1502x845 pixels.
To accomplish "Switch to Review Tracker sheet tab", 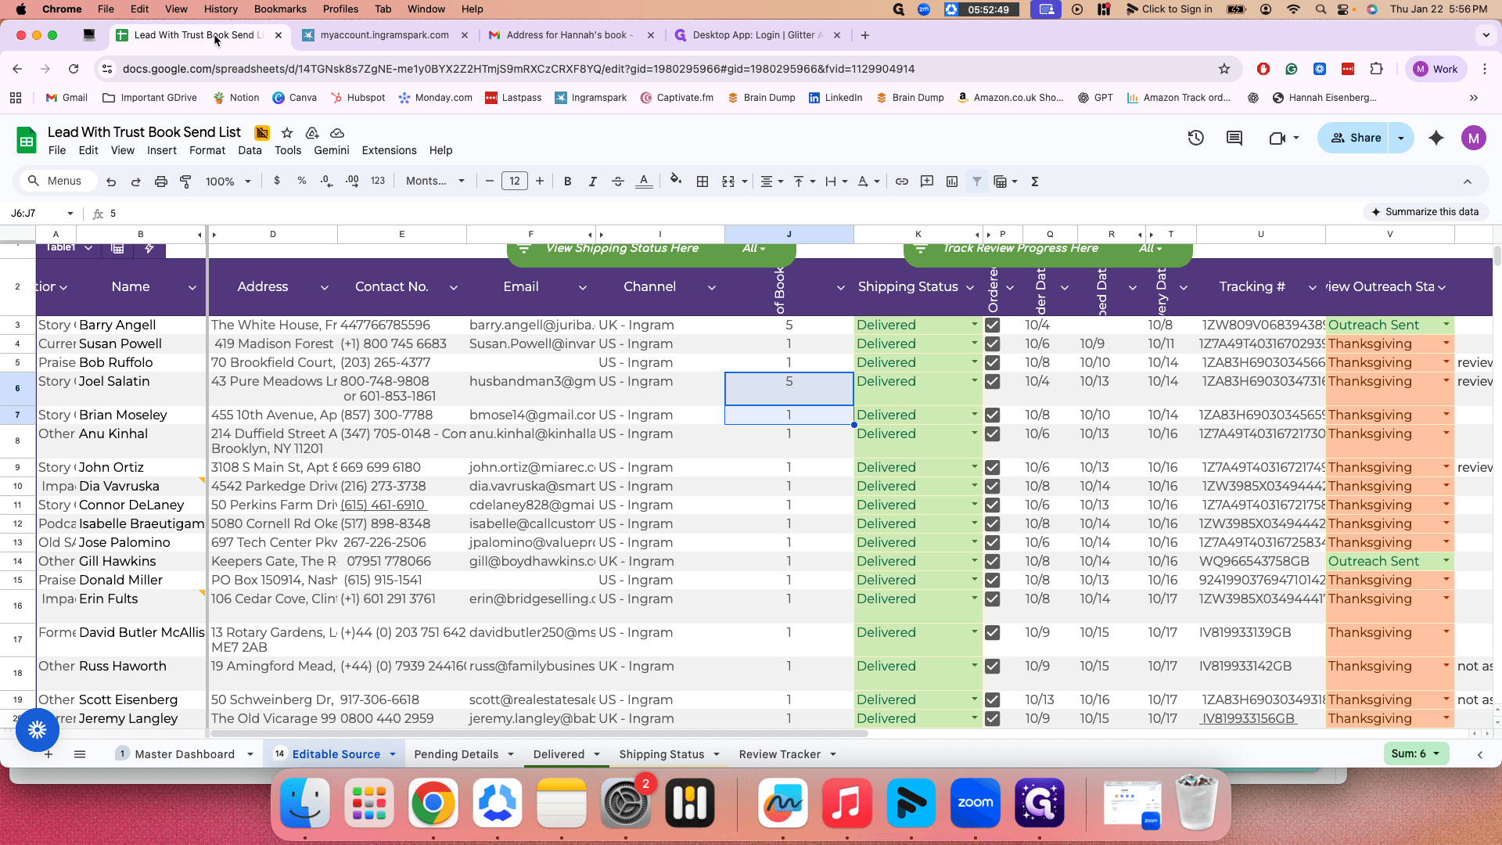I will pyautogui.click(x=780, y=754).
